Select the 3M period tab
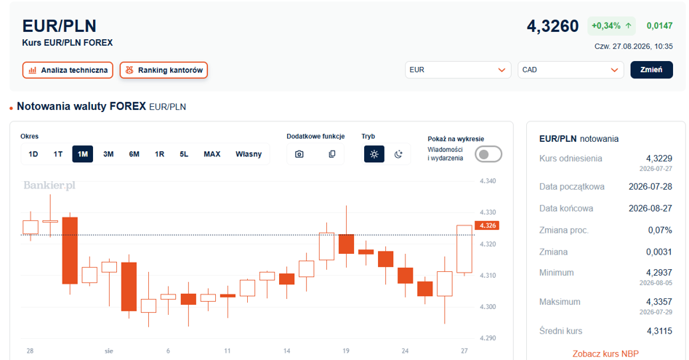The width and height of the screenshot is (689, 360). click(x=108, y=154)
